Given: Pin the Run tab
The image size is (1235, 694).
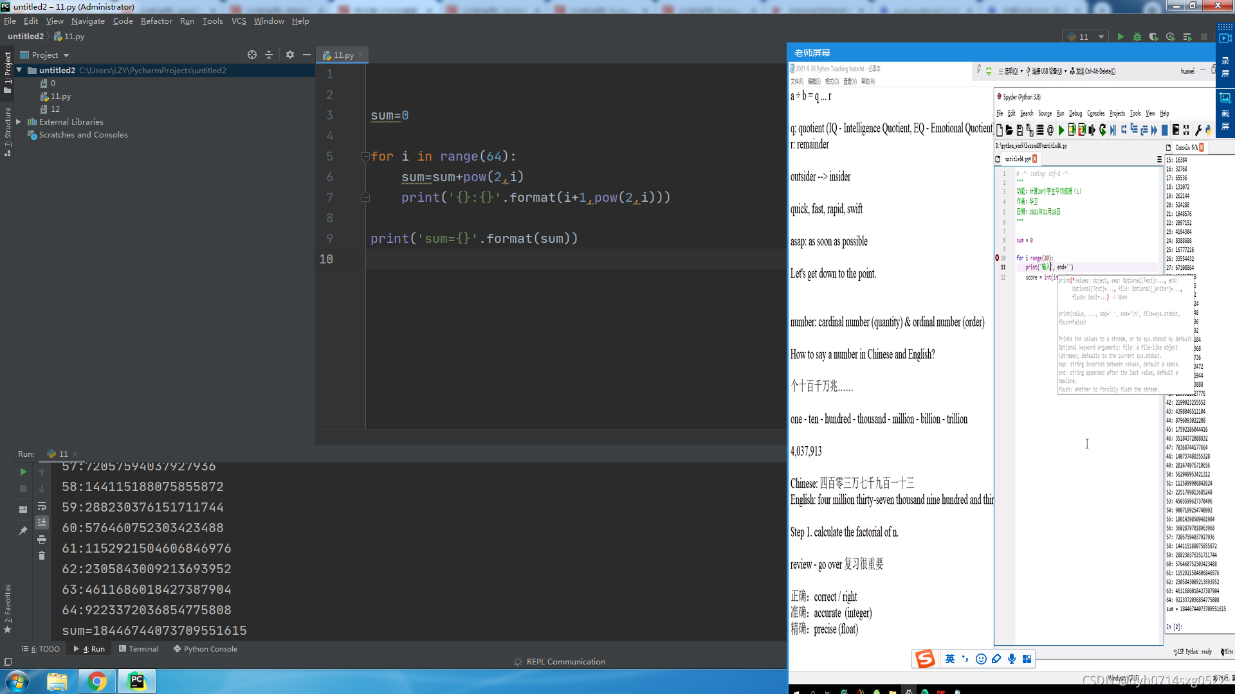Looking at the screenshot, I should [23, 531].
